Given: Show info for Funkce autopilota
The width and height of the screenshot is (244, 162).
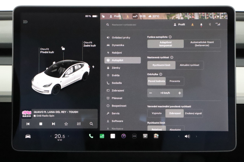Looking at the screenshot, I should (x=170, y=37).
